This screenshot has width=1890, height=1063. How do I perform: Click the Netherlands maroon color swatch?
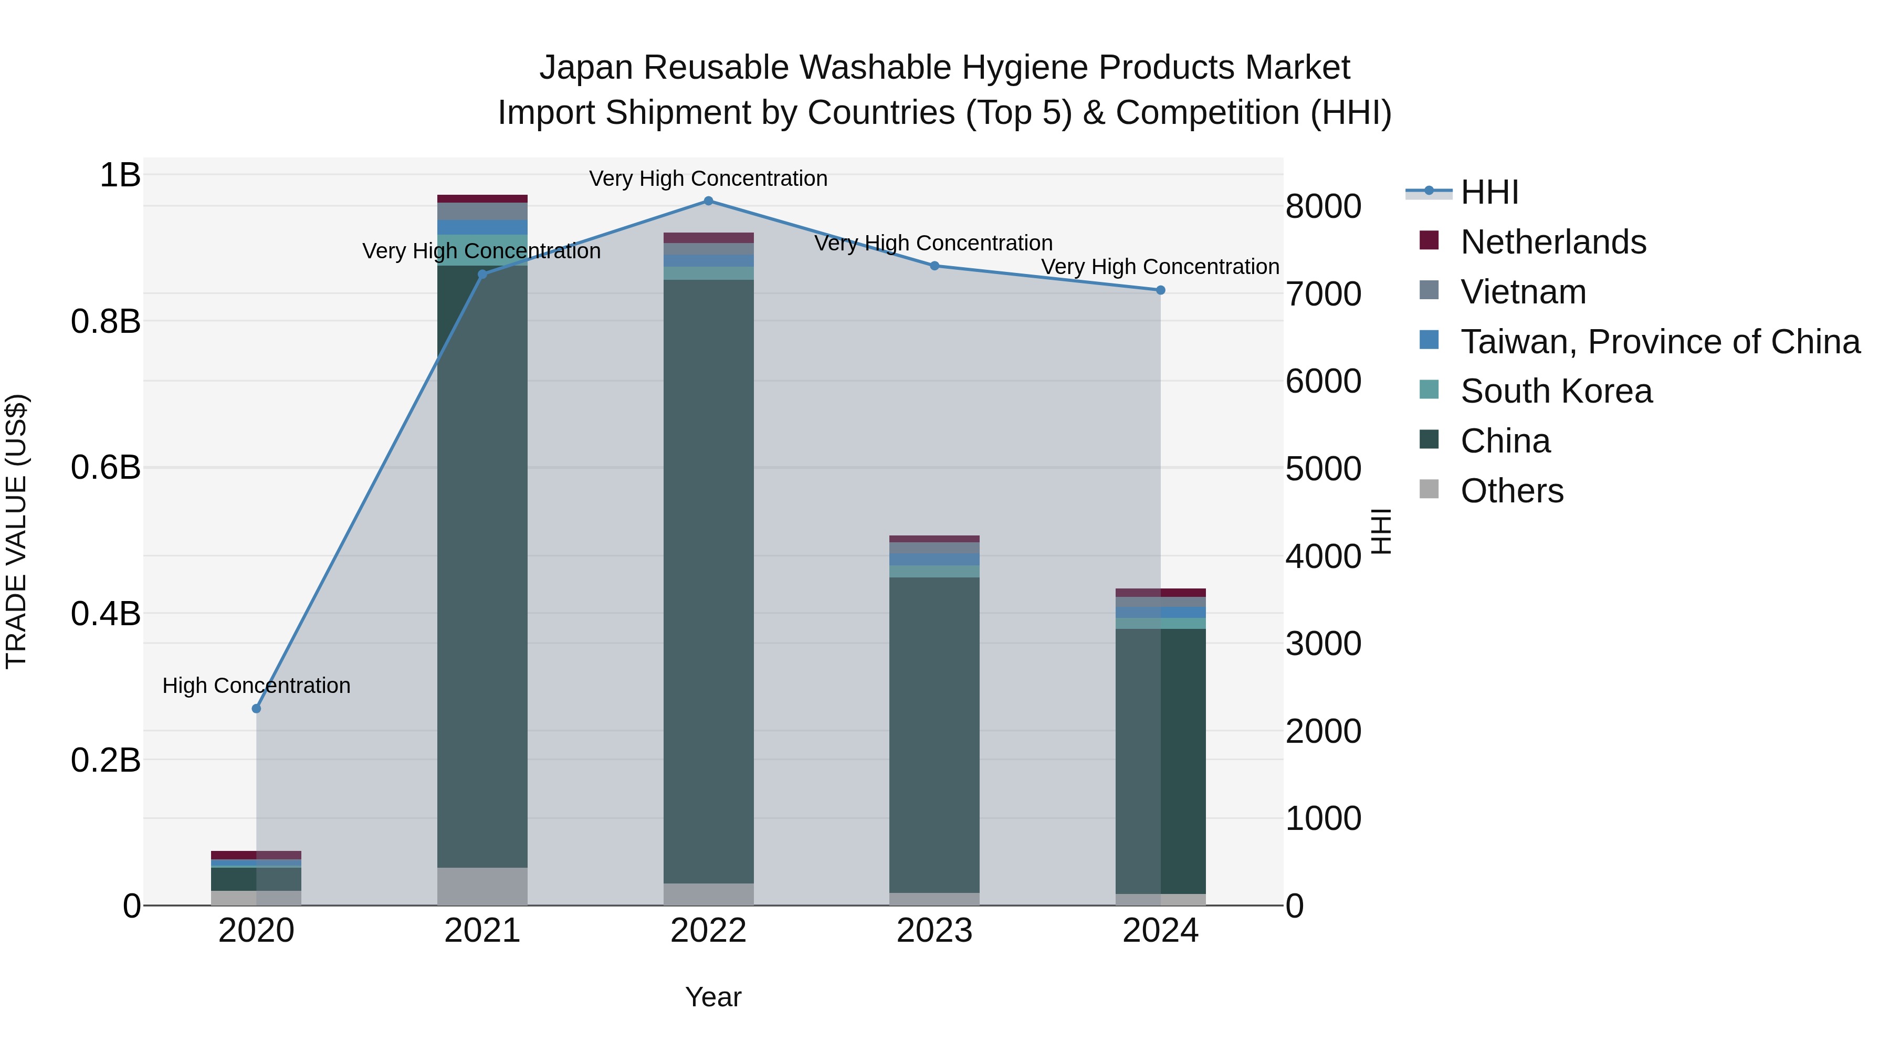[x=1429, y=240]
